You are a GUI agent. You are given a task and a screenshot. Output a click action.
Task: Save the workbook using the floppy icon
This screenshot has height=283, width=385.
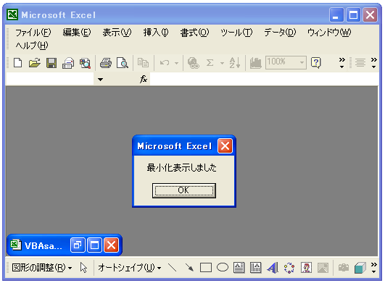pos(51,63)
